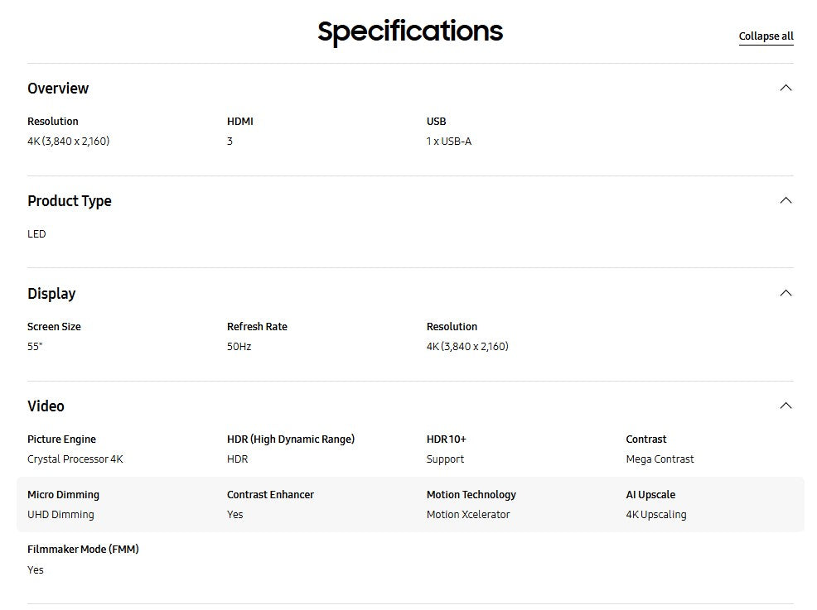Select the Specifications page title
This screenshot has height=610, width=817.
410,31
